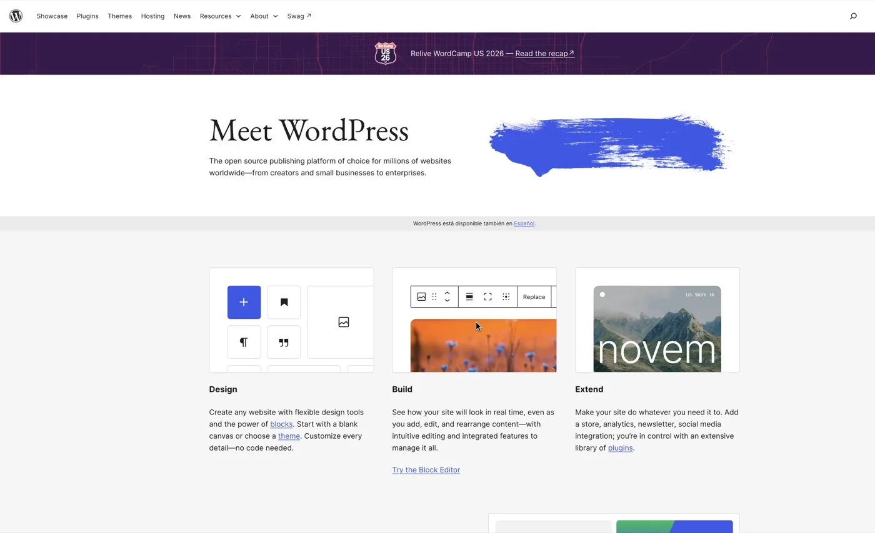The height and width of the screenshot is (533, 875).
Task: Click the Replace button in block toolbar
Action: click(534, 297)
